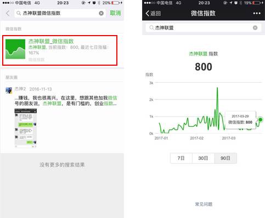Clear the 杰神联盟 index search field
The width and height of the screenshot is (265, 218).
tap(255, 27)
